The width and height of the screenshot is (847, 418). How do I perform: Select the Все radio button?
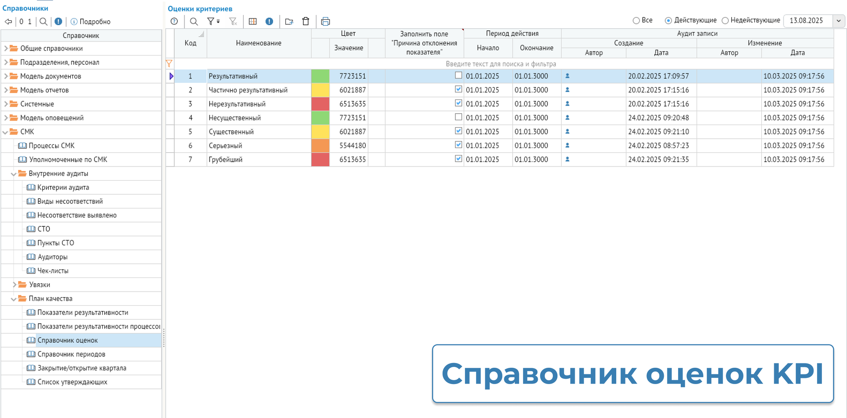click(636, 21)
